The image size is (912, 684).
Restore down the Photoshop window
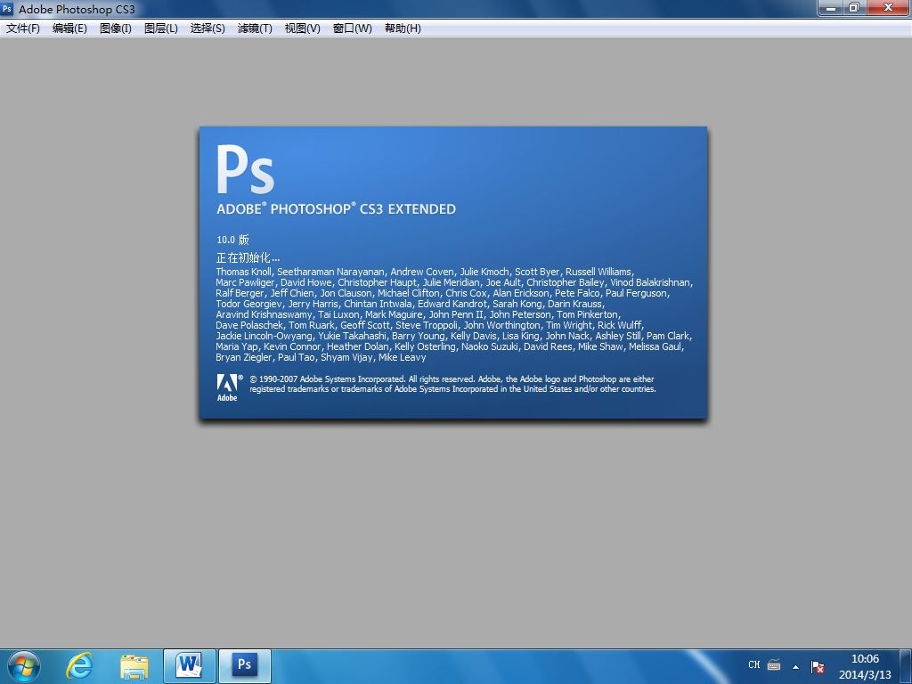(x=854, y=7)
